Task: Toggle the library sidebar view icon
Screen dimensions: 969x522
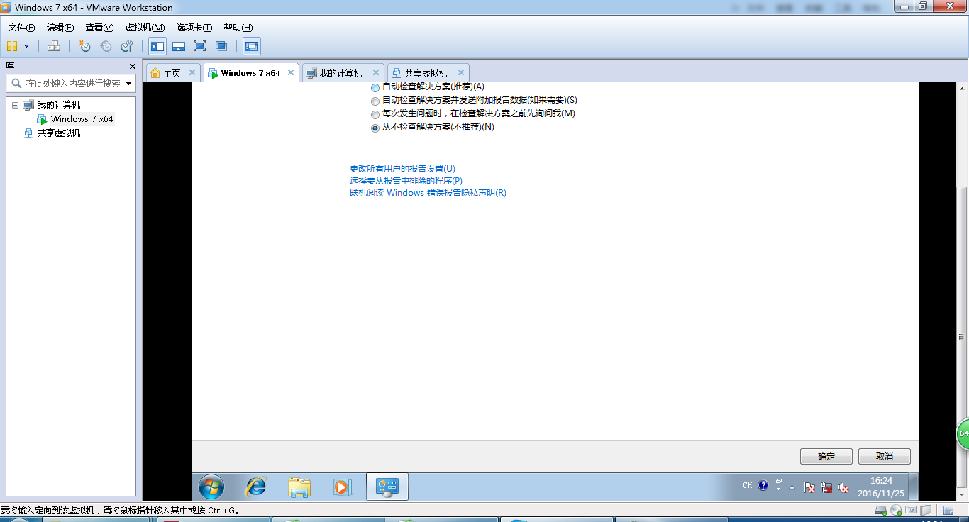Action: click(x=157, y=46)
